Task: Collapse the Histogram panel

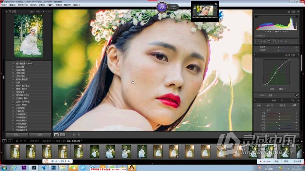Action: coord(298,12)
